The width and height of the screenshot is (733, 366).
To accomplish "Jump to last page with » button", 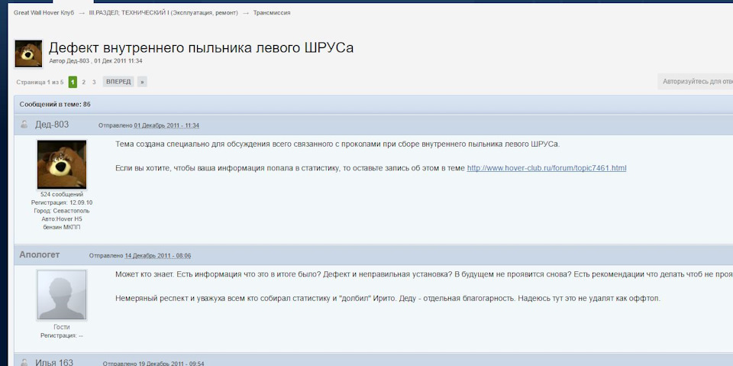I will point(142,82).
